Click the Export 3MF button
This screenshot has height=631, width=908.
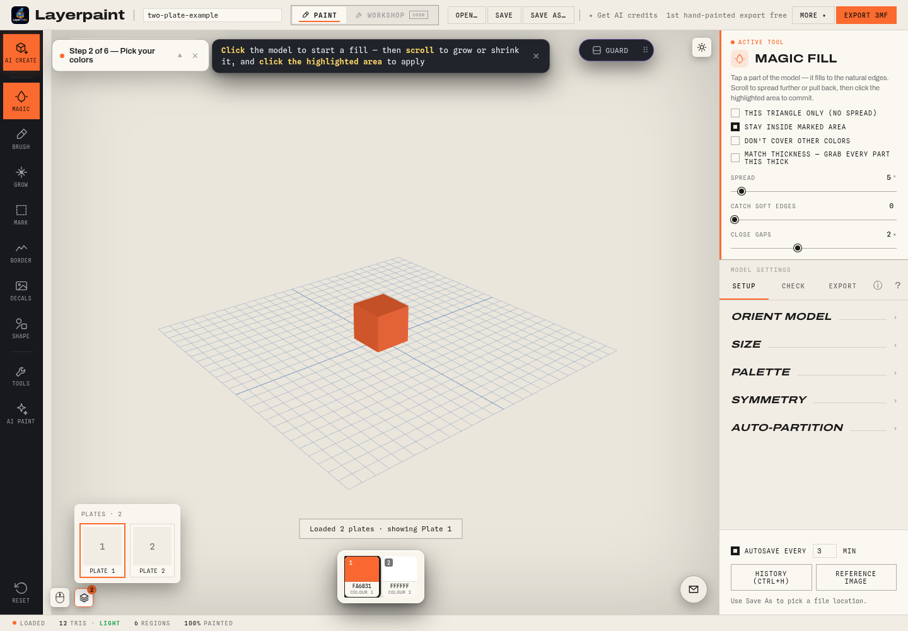866,15
